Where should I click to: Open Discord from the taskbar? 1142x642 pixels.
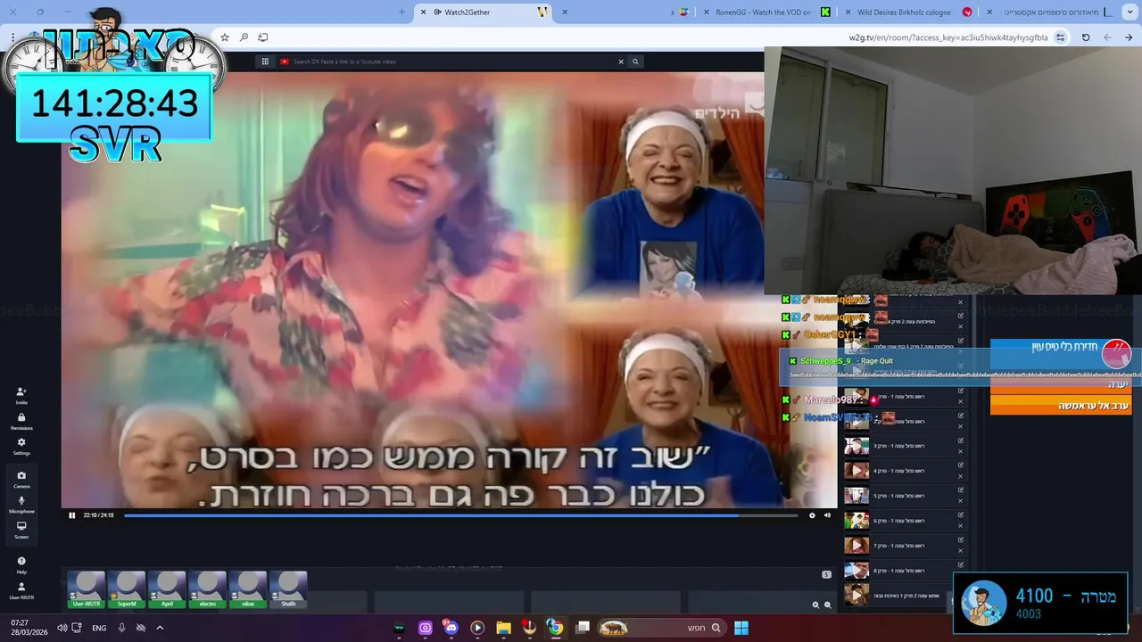tap(451, 628)
